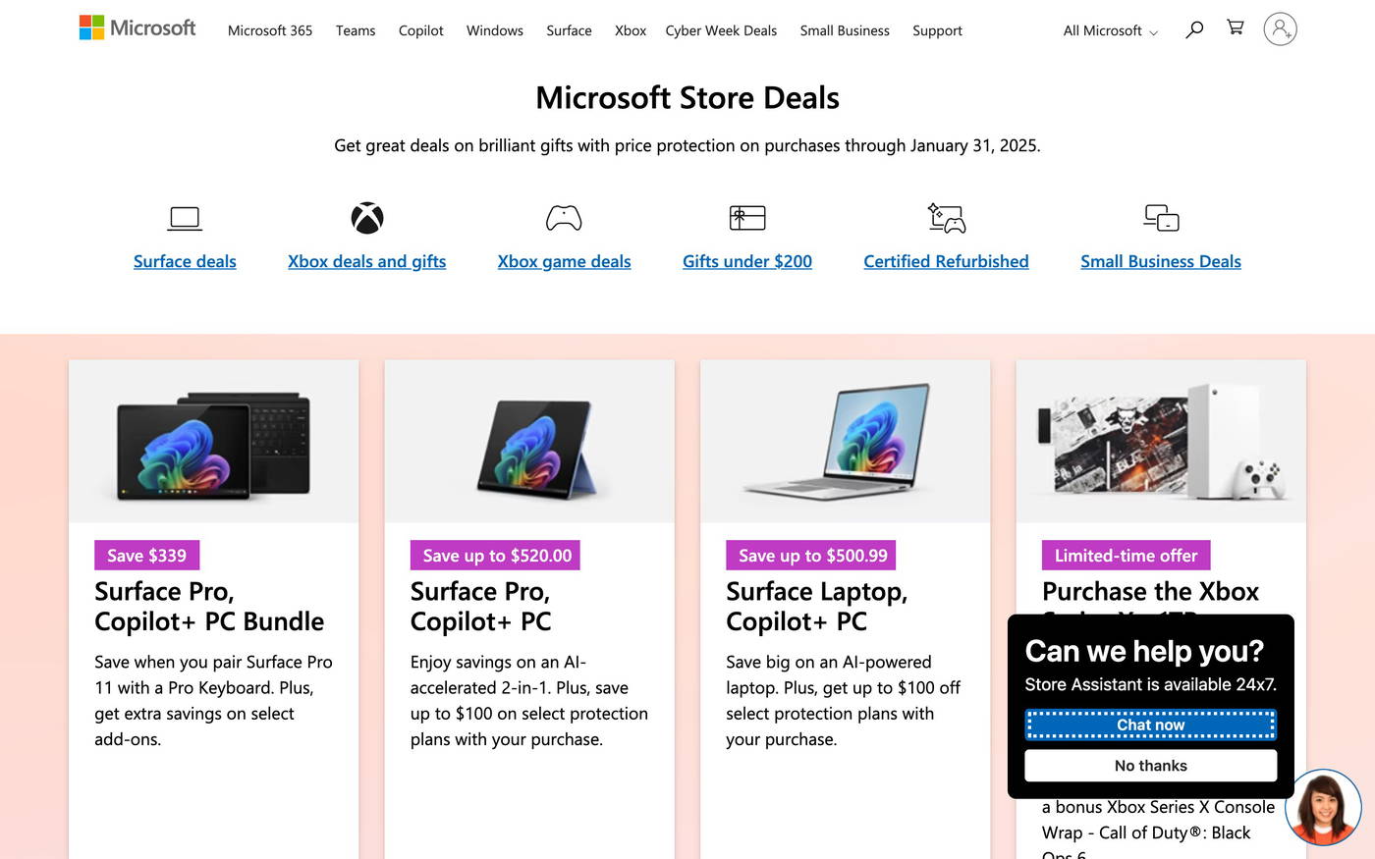Open the Xbox navigation menu

(x=630, y=30)
